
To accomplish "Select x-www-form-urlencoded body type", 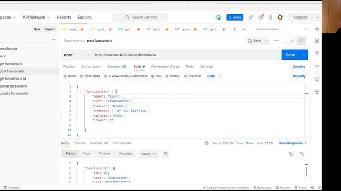I will [x=125, y=76].
